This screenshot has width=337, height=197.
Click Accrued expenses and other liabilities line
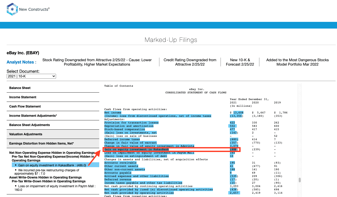pos(136,176)
